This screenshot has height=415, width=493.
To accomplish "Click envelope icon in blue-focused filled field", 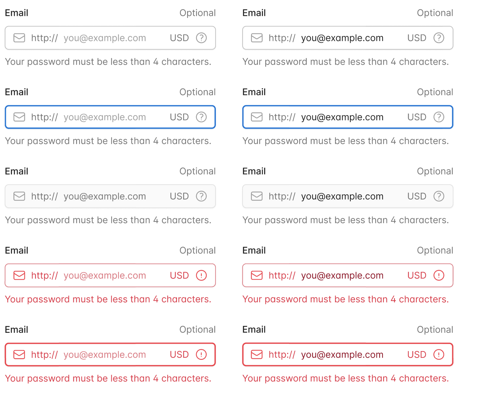I will [x=257, y=117].
